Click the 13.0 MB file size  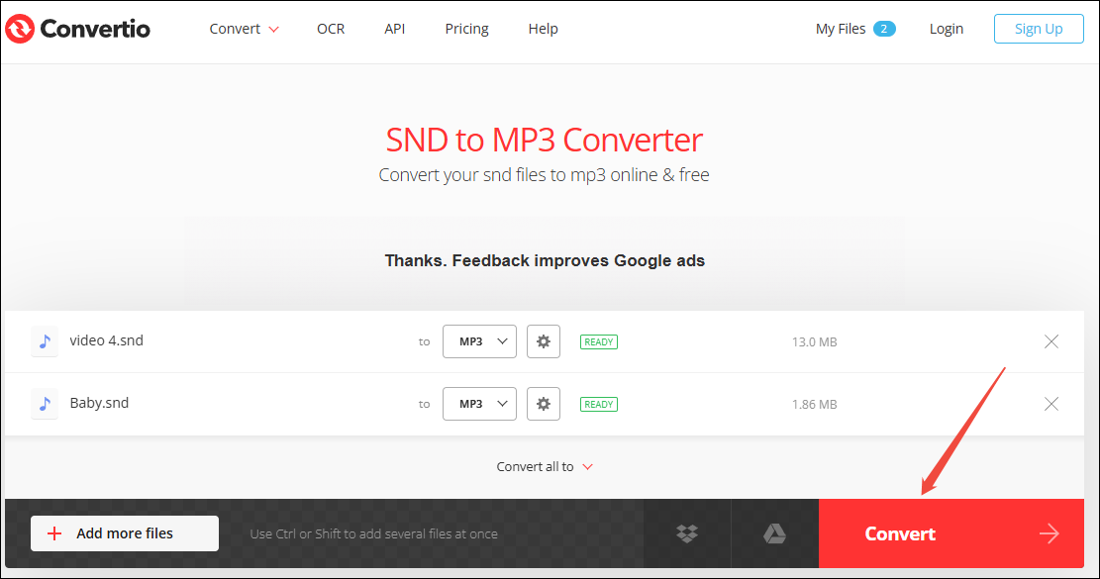click(814, 342)
